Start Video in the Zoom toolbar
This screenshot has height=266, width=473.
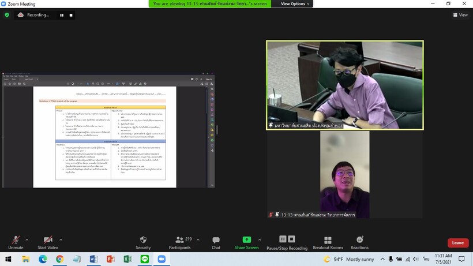[x=48, y=243]
